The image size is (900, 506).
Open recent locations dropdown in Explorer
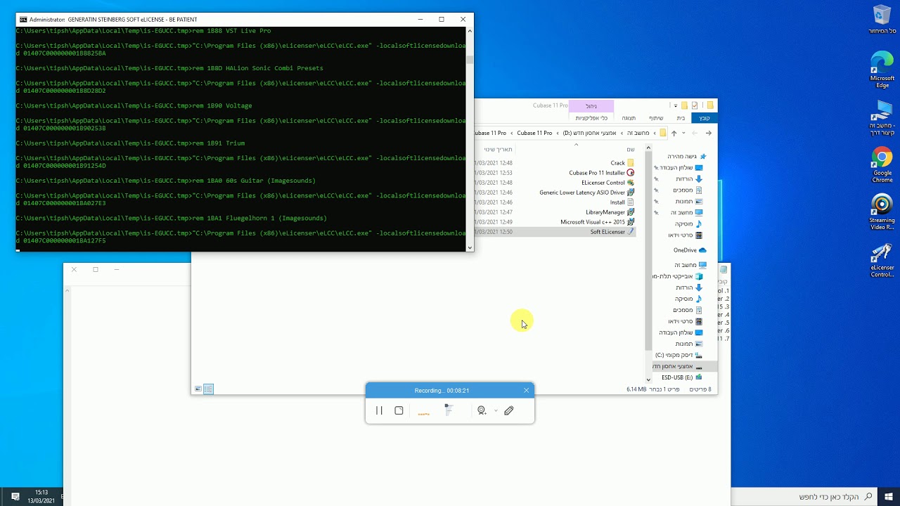684,133
